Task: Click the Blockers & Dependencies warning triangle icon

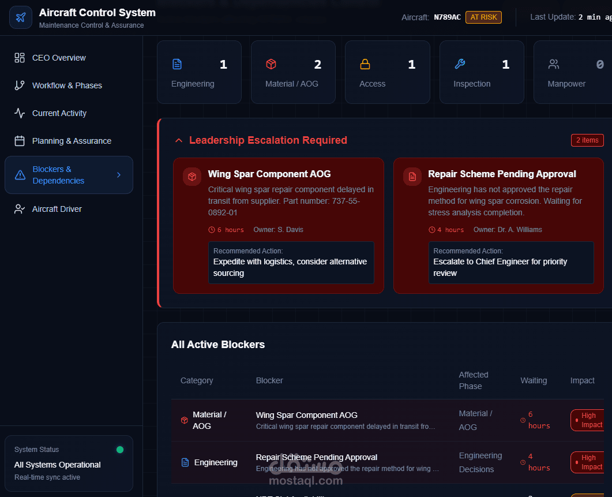Action: click(x=20, y=175)
